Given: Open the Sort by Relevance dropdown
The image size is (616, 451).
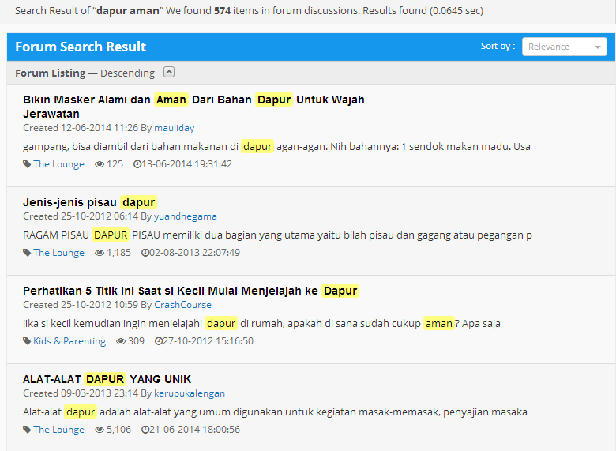Looking at the screenshot, I should tap(564, 47).
